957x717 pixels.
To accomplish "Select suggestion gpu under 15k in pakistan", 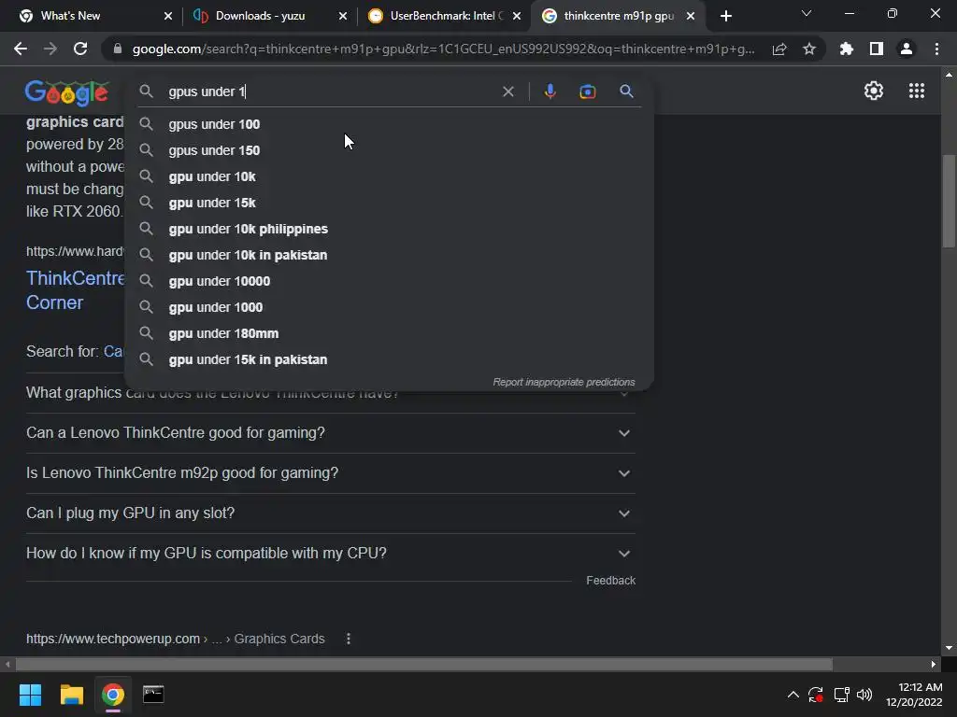I will pos(389,360).
